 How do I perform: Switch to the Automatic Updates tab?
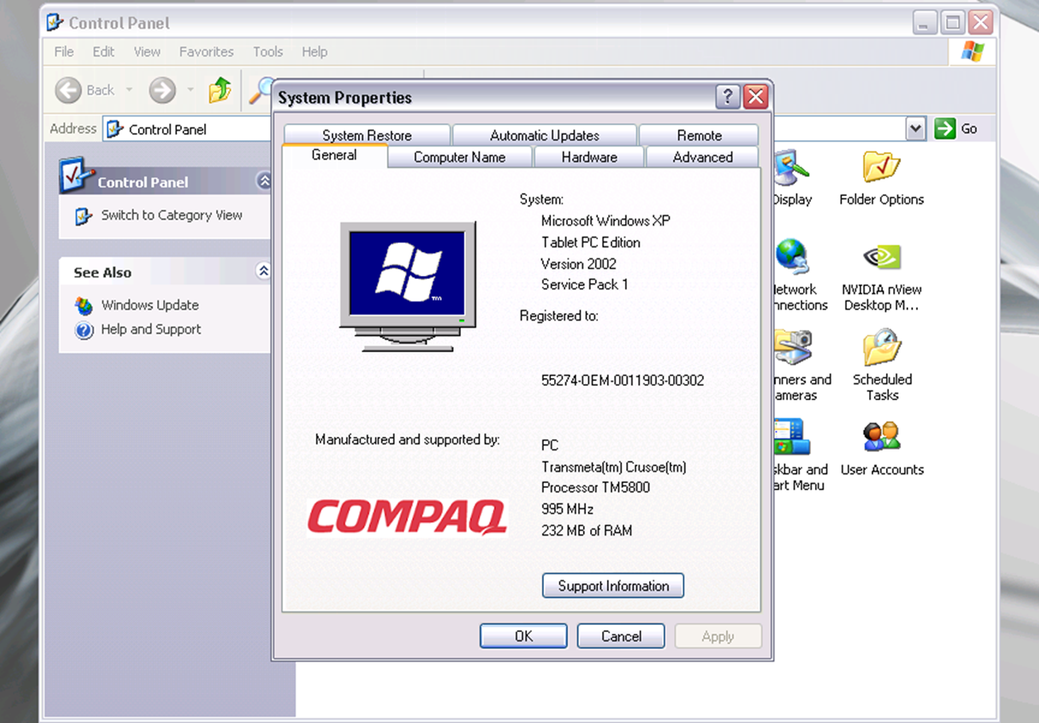(545, 136)
